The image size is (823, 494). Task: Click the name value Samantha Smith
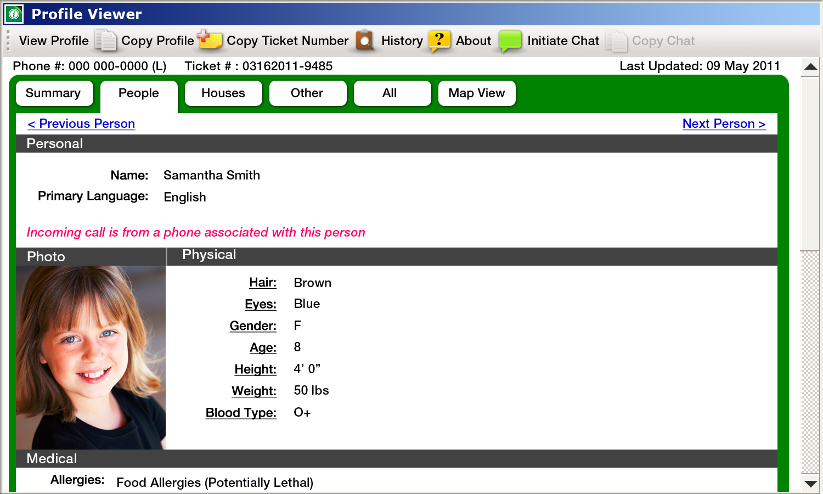pyautogui.click(x=212, y=176)
